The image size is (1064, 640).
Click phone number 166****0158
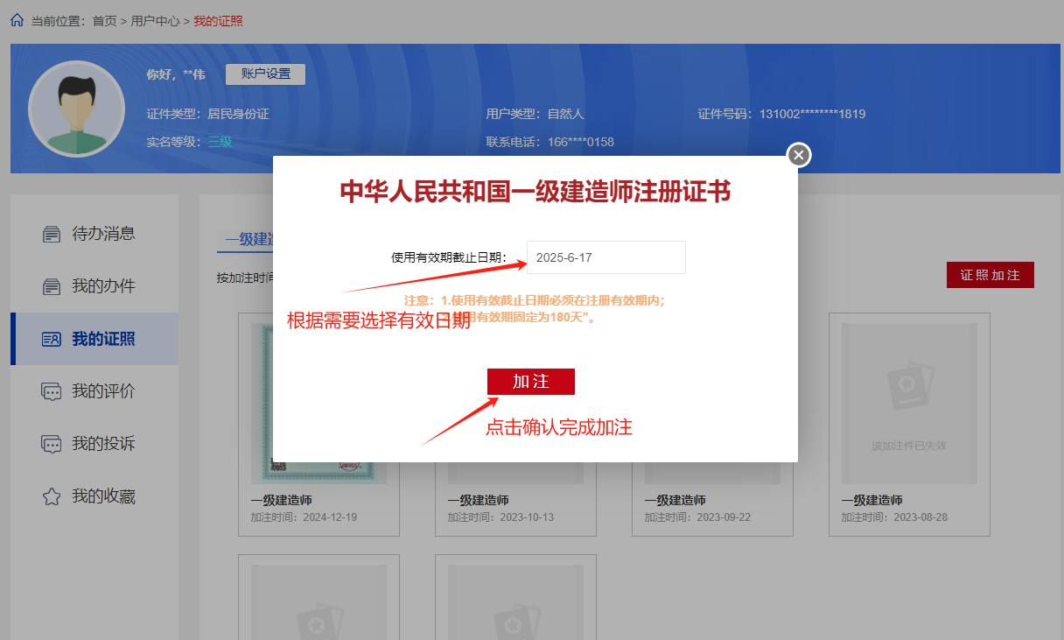(581, 142)
